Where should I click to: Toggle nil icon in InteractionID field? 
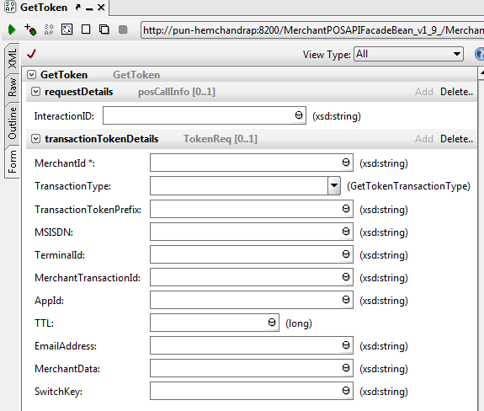click(x=299, y=115)
